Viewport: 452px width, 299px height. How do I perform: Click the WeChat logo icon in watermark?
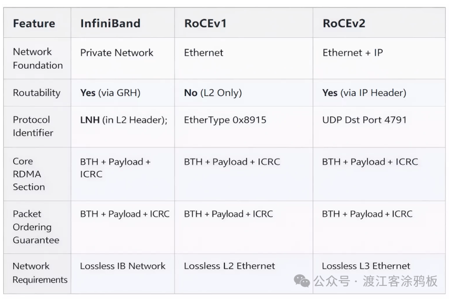(302, 281)
